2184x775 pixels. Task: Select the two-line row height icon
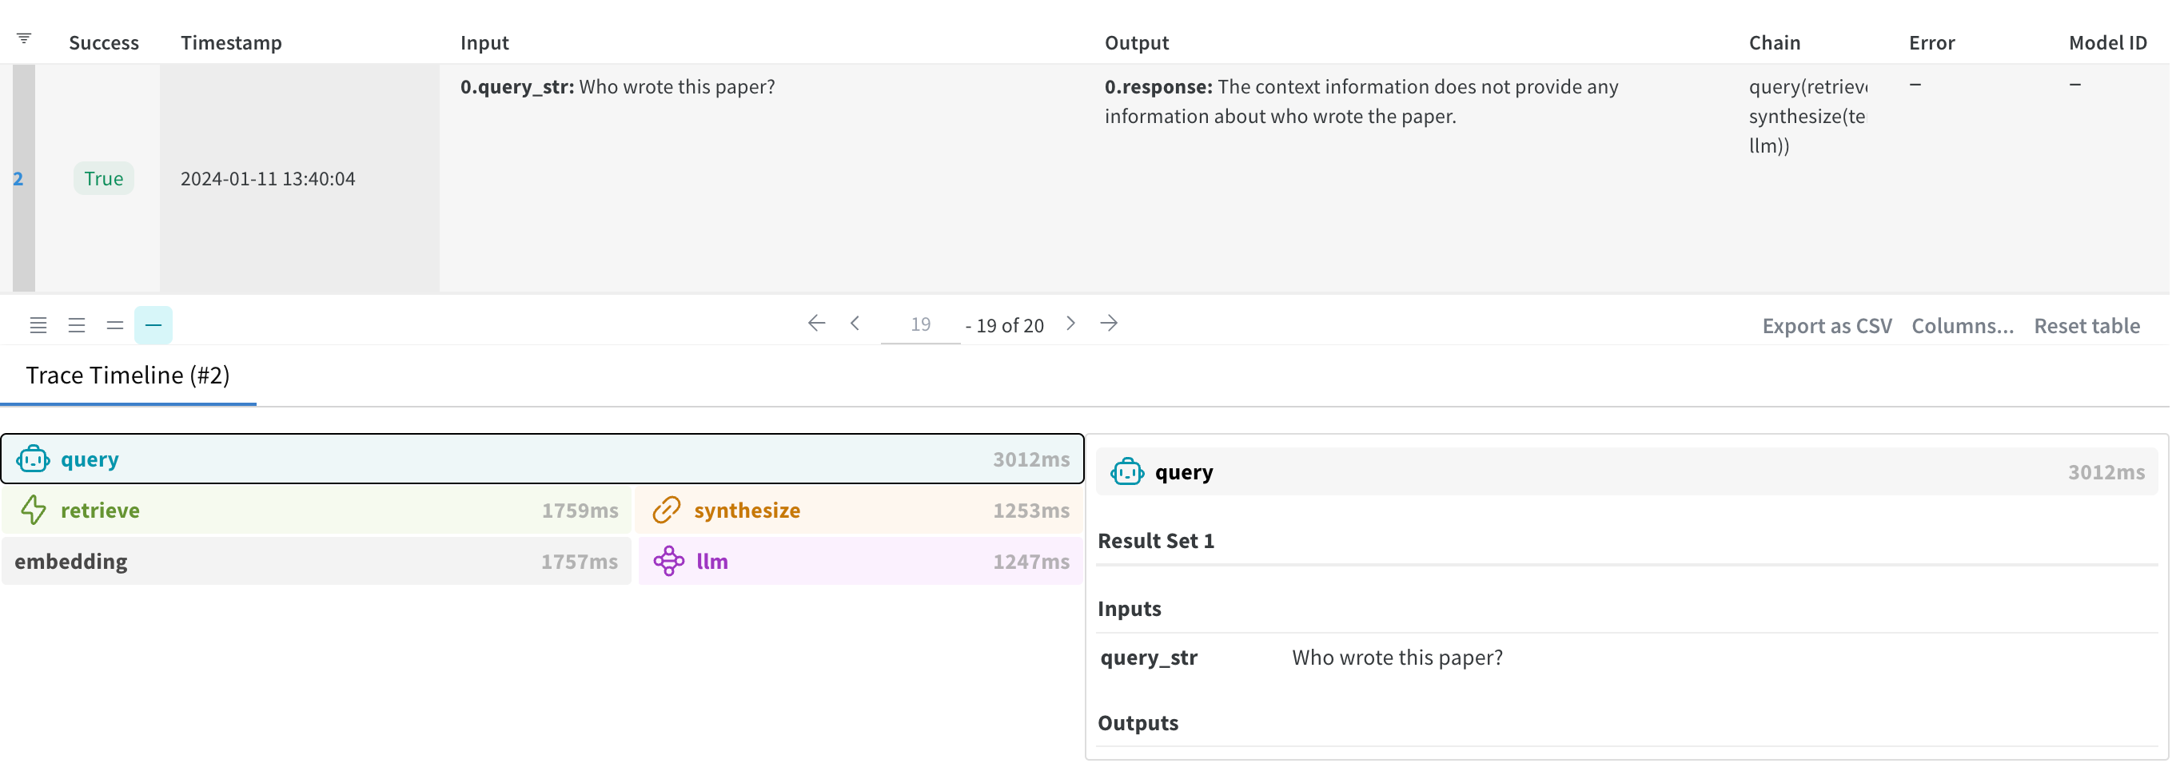(x=115, y=327)
